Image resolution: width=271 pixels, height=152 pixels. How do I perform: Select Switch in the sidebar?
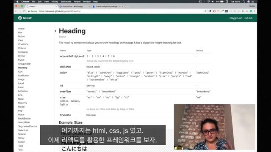(x=22, y=142)
